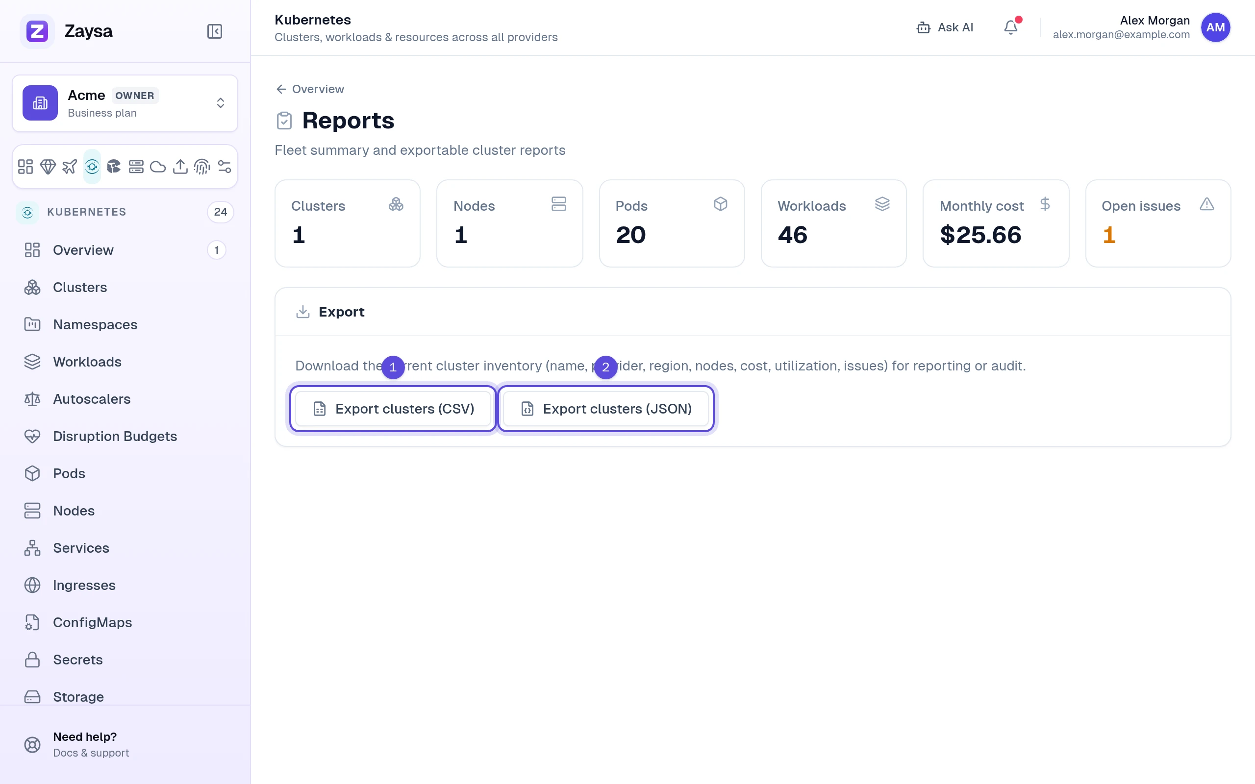Open ConfigMaps page
This screenshot has width=1255, height=784.
point(125,622)
